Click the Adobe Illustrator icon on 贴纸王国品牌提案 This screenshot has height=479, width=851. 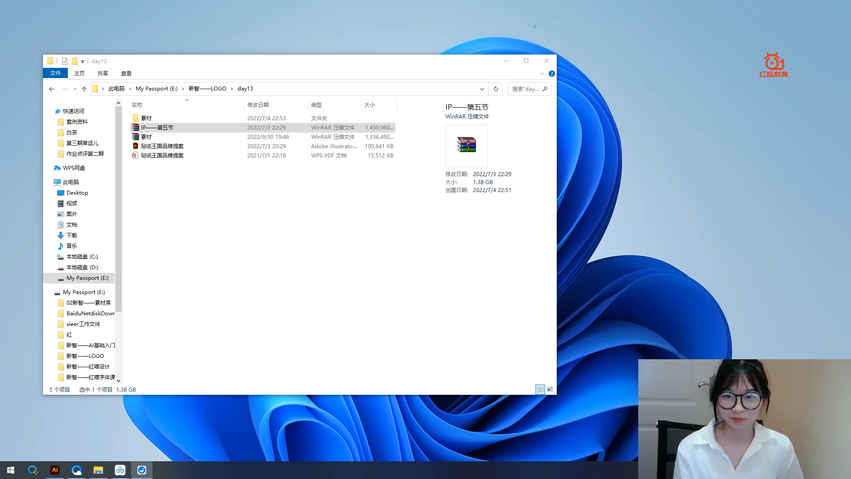[135, 145]
